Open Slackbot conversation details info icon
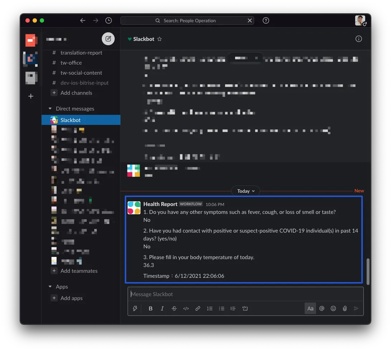Viewport: 391px width, 351px height. click(358, 39)
